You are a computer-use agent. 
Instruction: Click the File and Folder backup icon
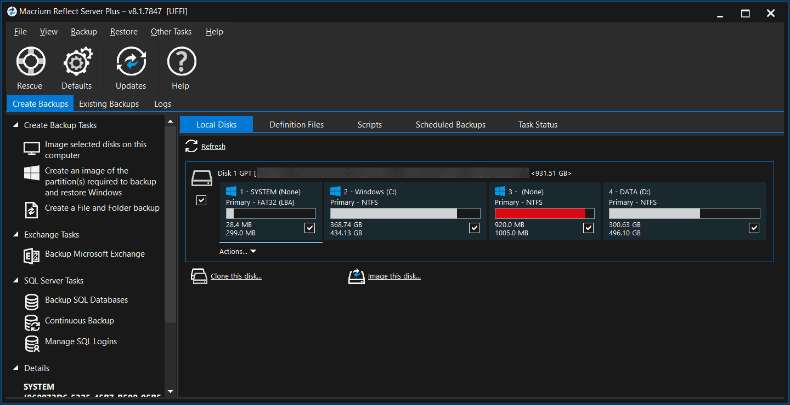(32, 209)
